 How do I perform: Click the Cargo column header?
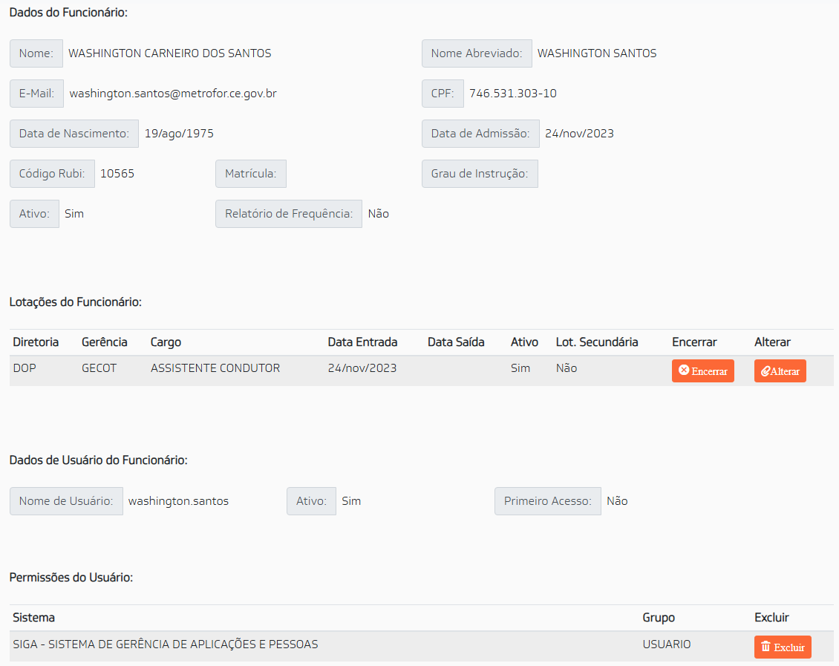166,342
